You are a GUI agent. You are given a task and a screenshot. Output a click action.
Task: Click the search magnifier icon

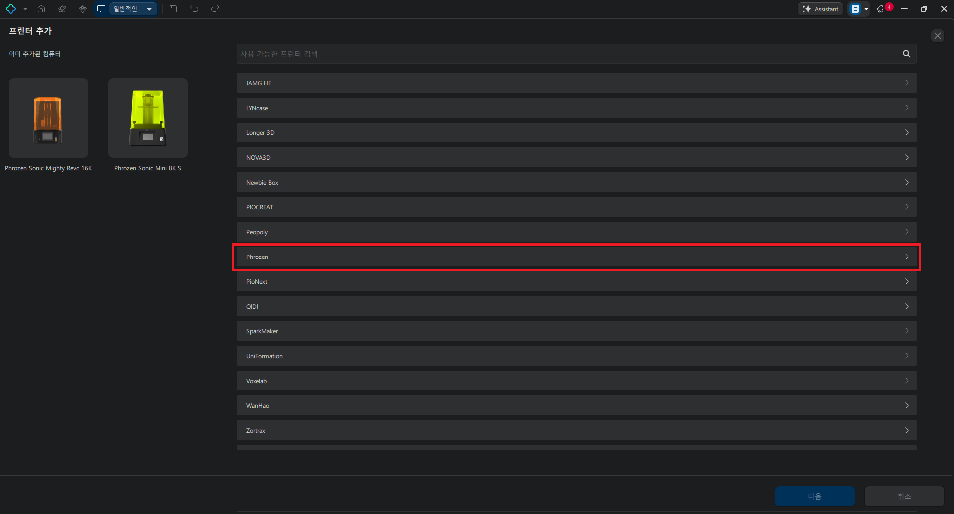(907, 54)
